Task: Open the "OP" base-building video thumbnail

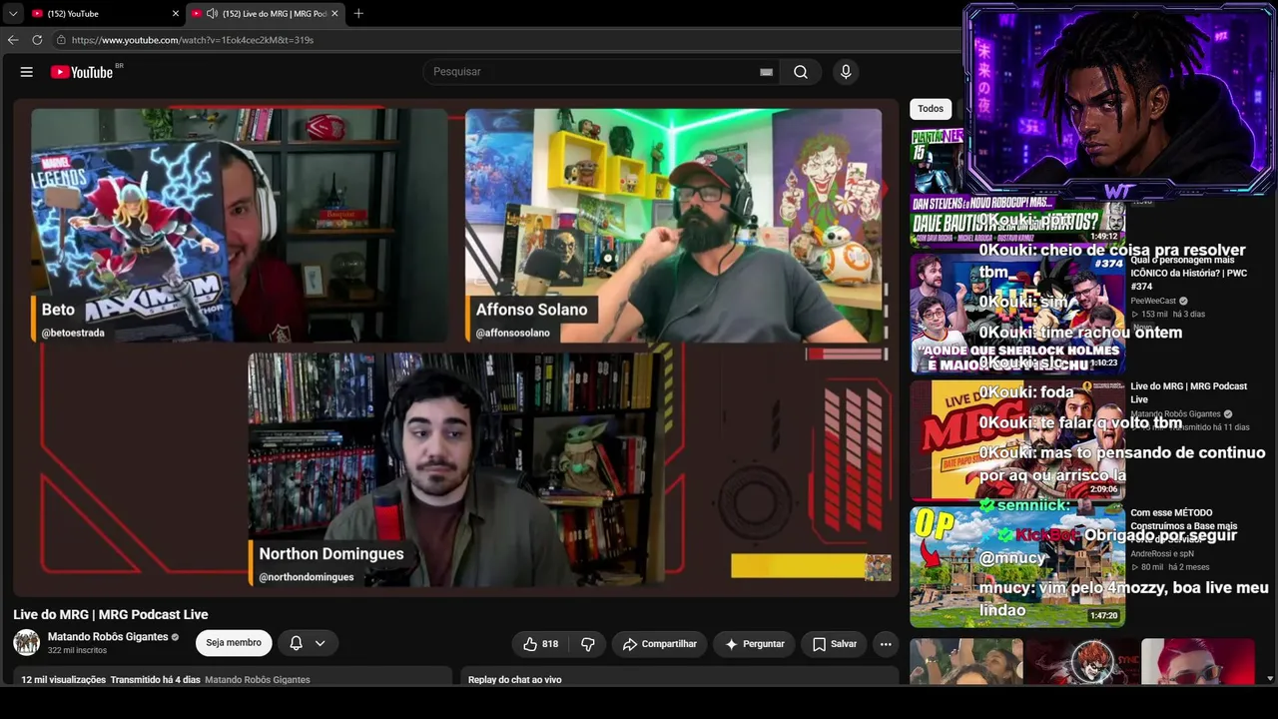Action: coord(1017,566)
